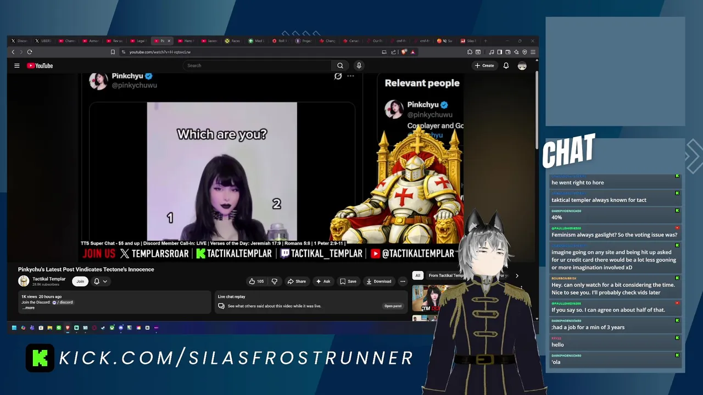Viewport: 703px width, 395px height.
Task: Click the Join membership button
Action: point(80,281)
